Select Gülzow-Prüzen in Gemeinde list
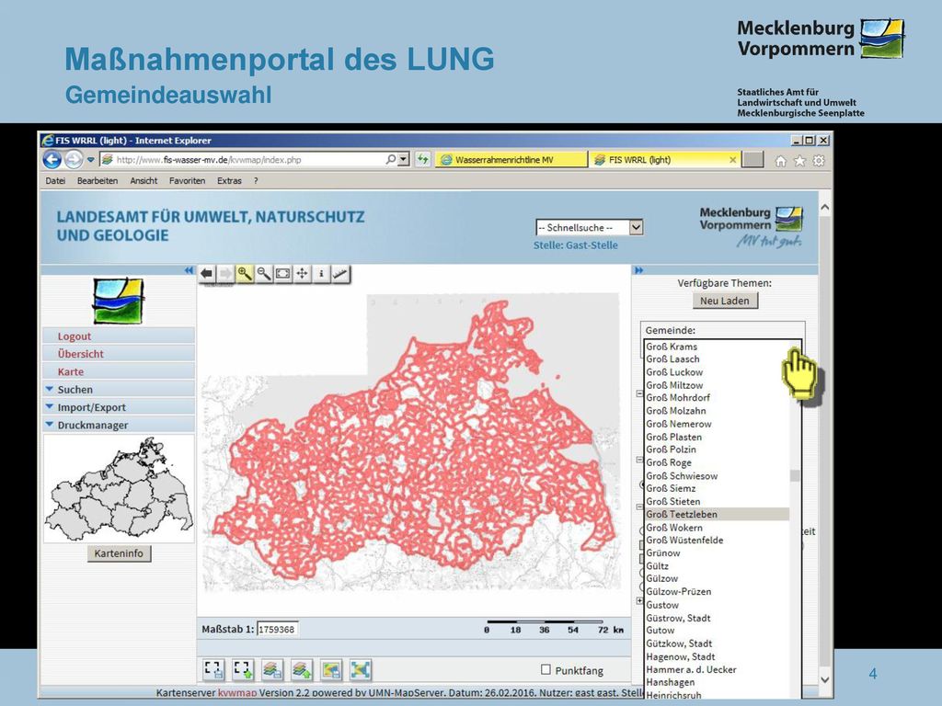 (x=717, y=591)
